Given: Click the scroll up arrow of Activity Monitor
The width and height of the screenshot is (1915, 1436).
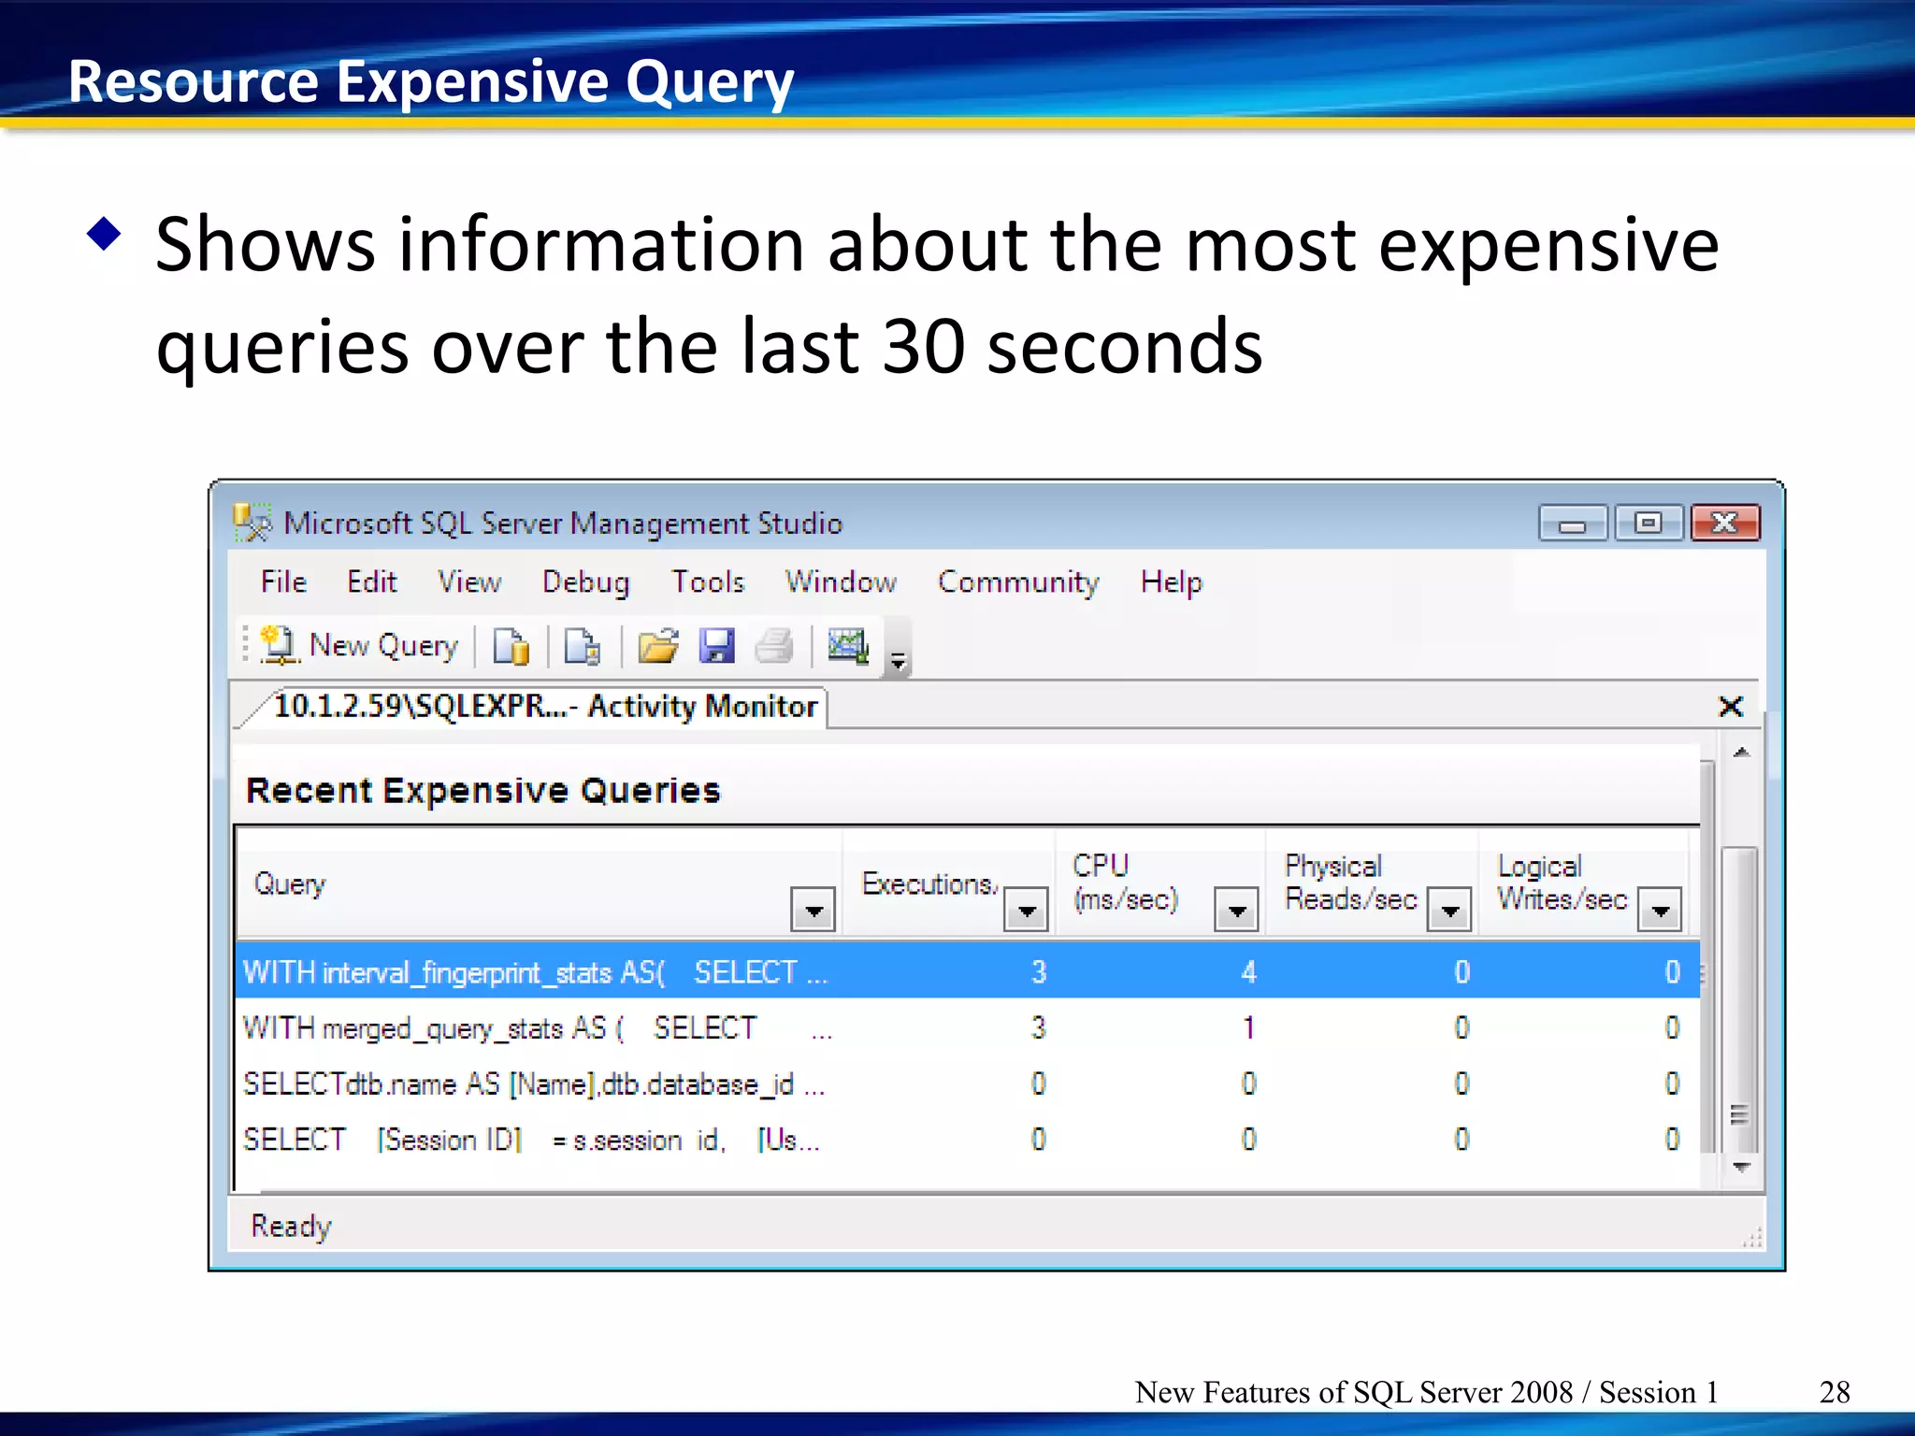Looking at the screenshot, I should 1741,753.
